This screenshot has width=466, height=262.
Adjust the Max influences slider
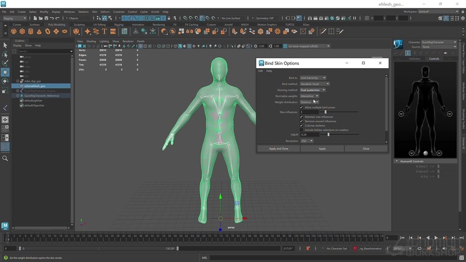tap(325, 112)
